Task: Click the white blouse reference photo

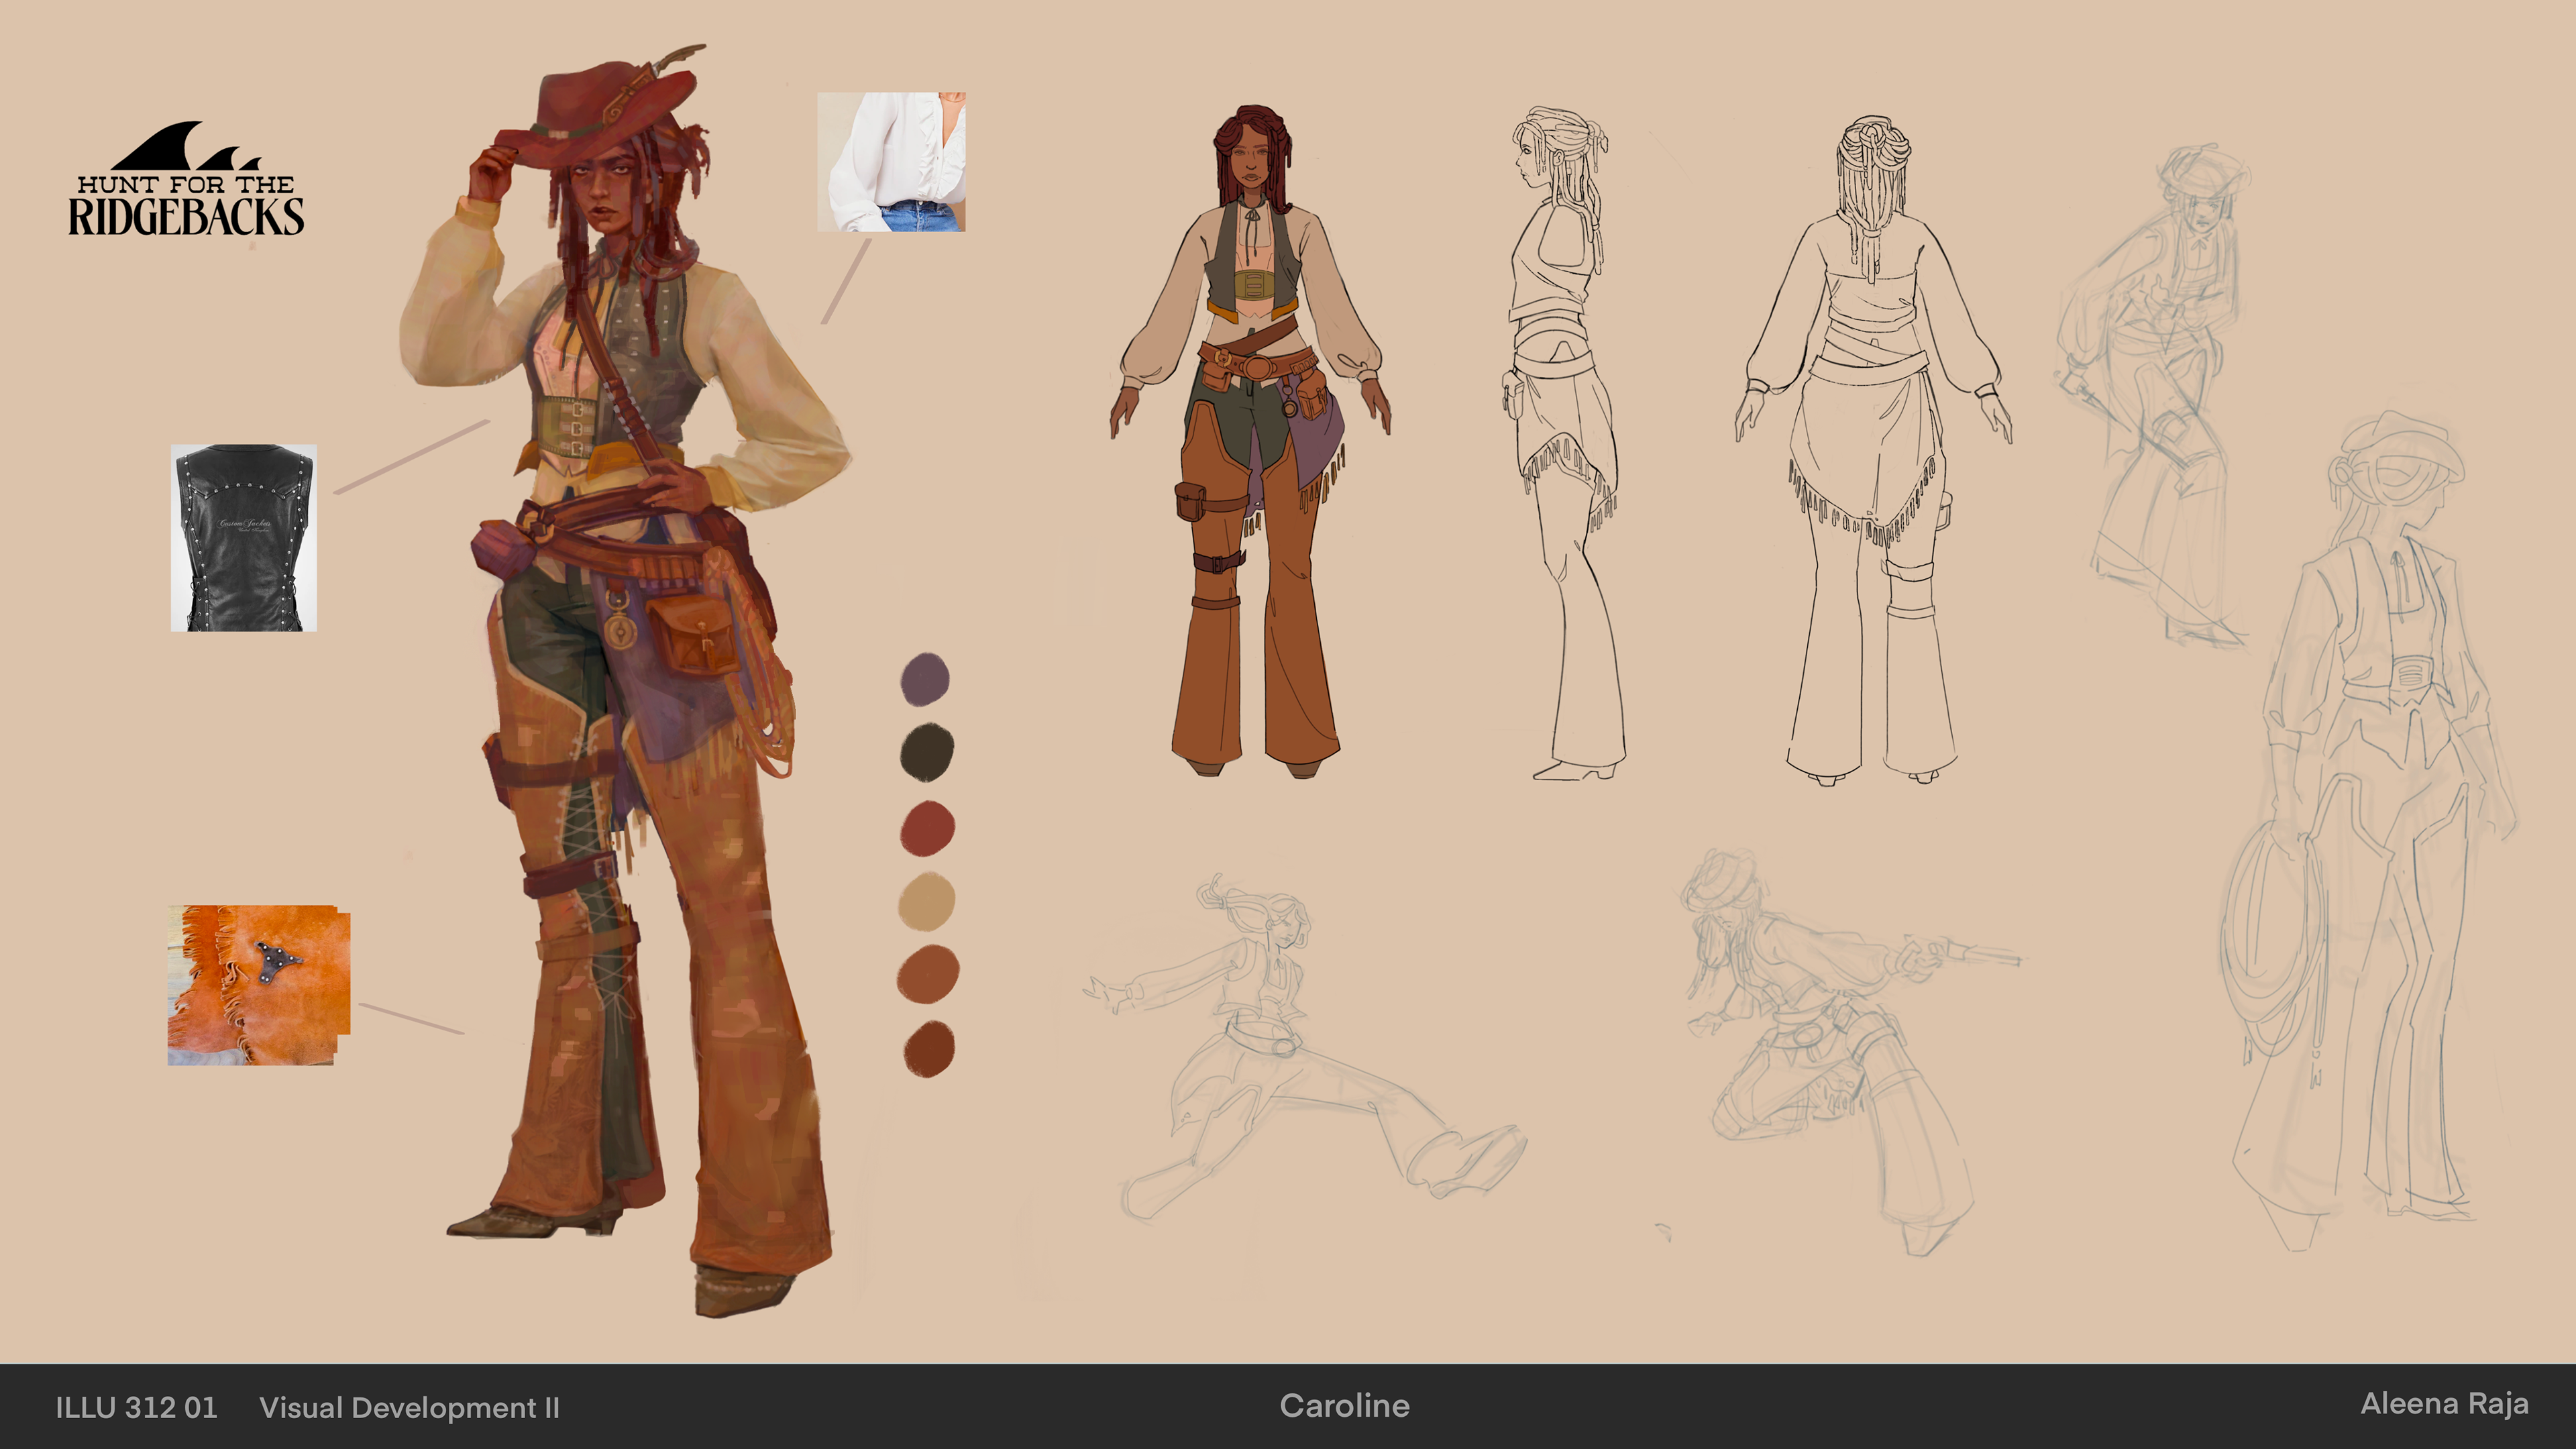Action: 891,162
